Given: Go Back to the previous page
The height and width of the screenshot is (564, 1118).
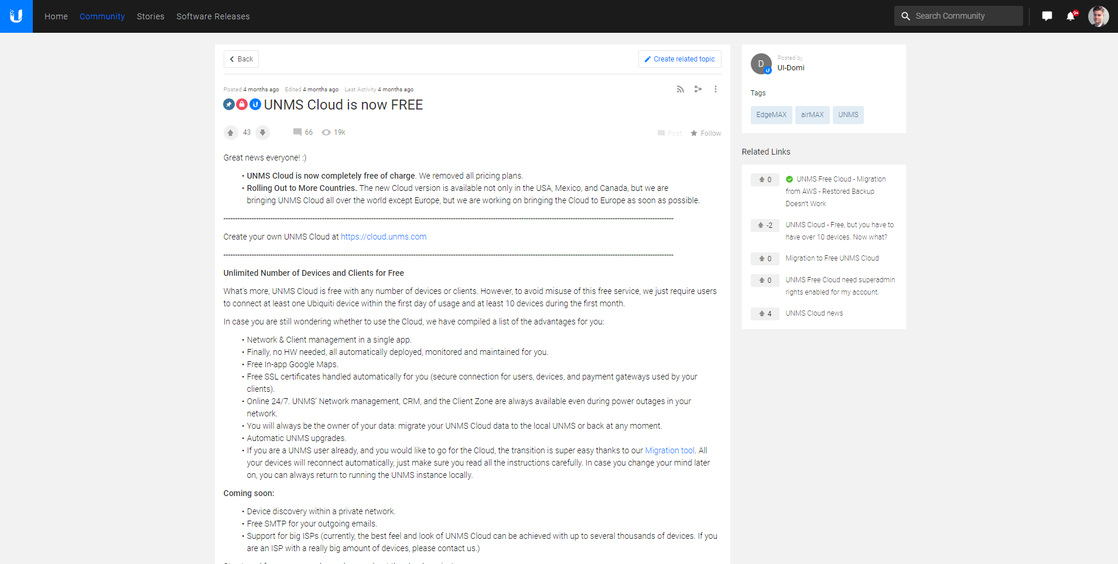Looking at the screenshot, I should point(241,59).
